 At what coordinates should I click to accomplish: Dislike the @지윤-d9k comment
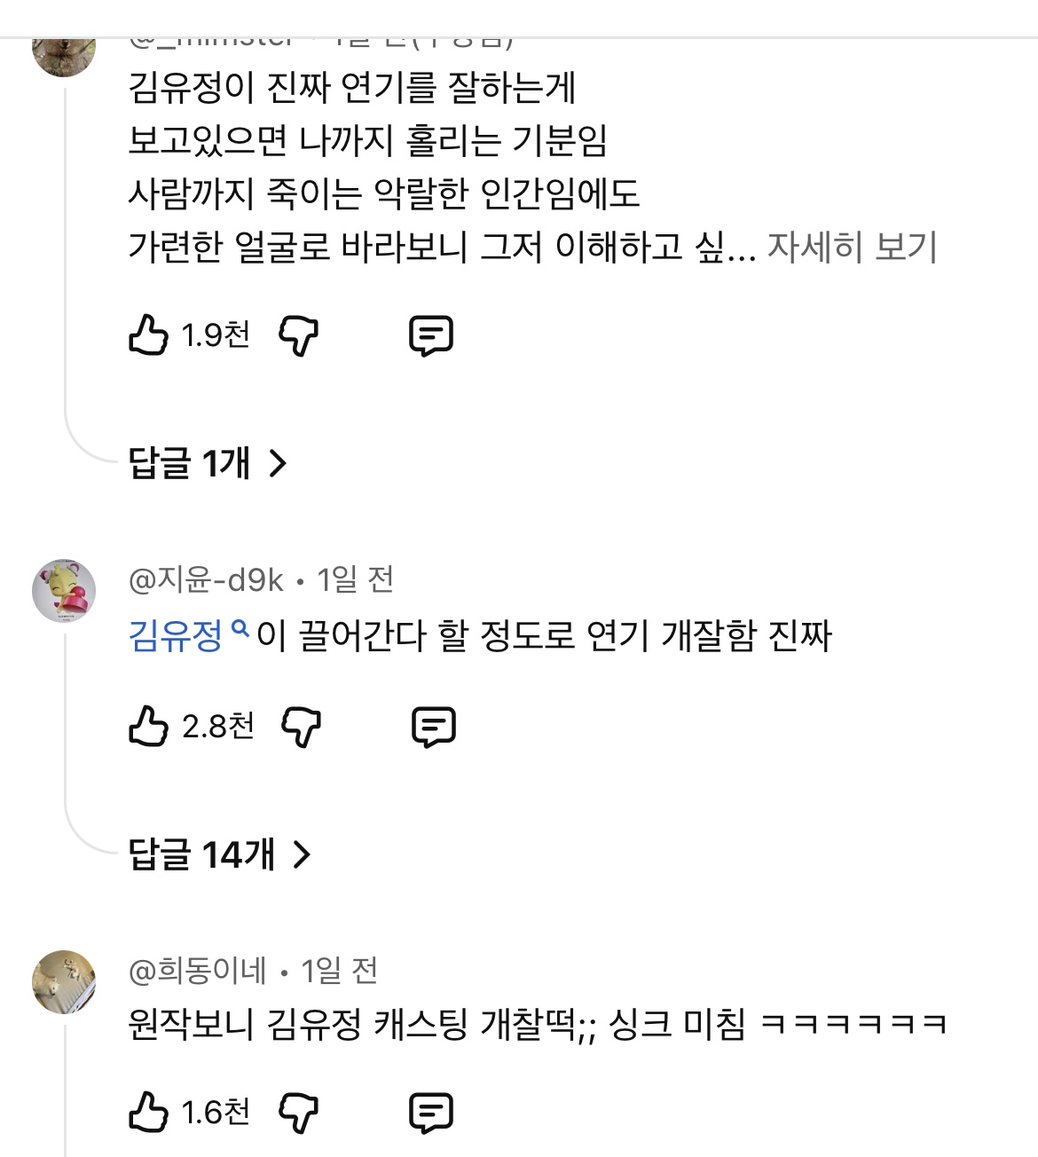pyautogui.click(x=301, y=727)
